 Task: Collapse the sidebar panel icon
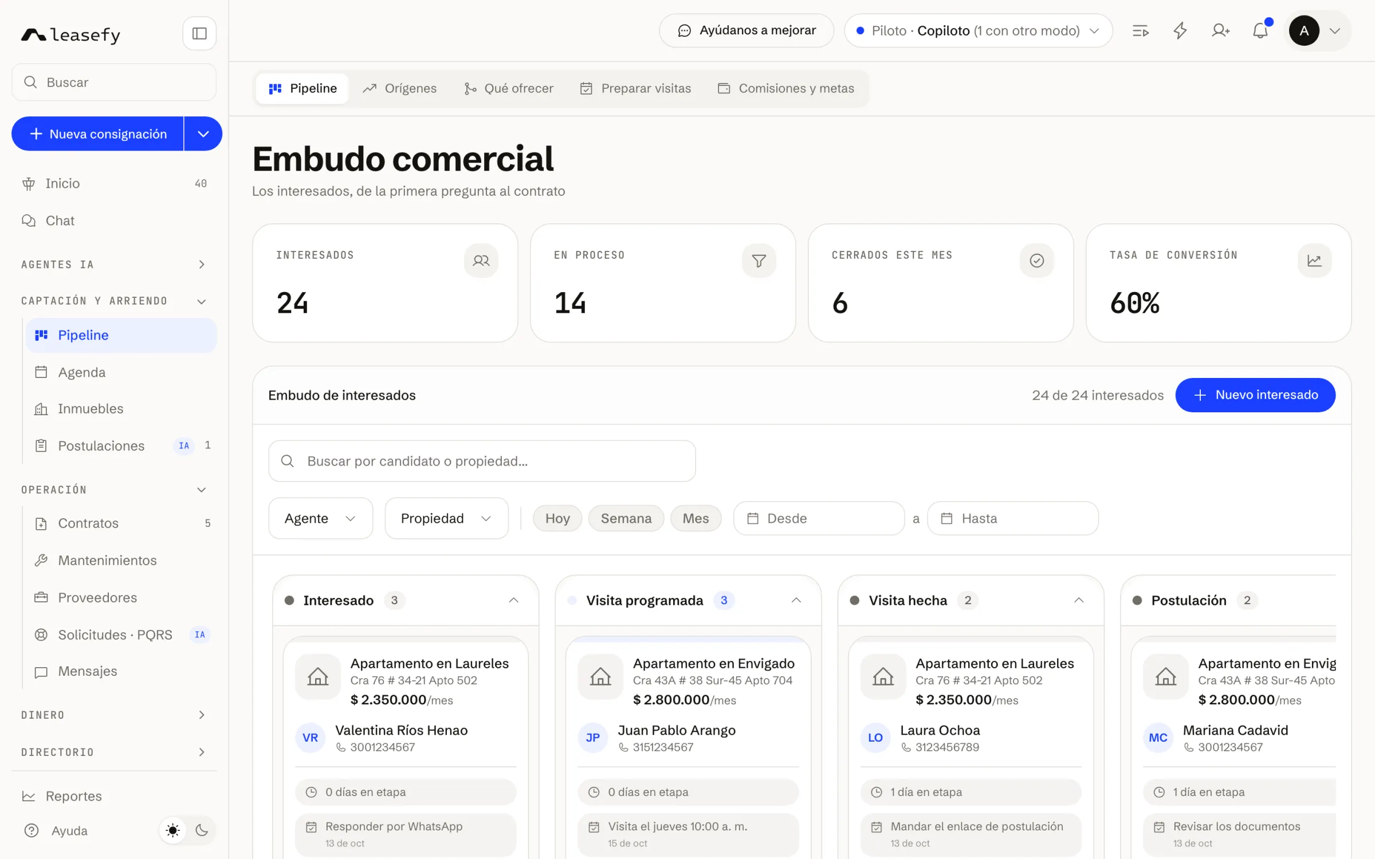pyautogui.click(x=199, y=34)
